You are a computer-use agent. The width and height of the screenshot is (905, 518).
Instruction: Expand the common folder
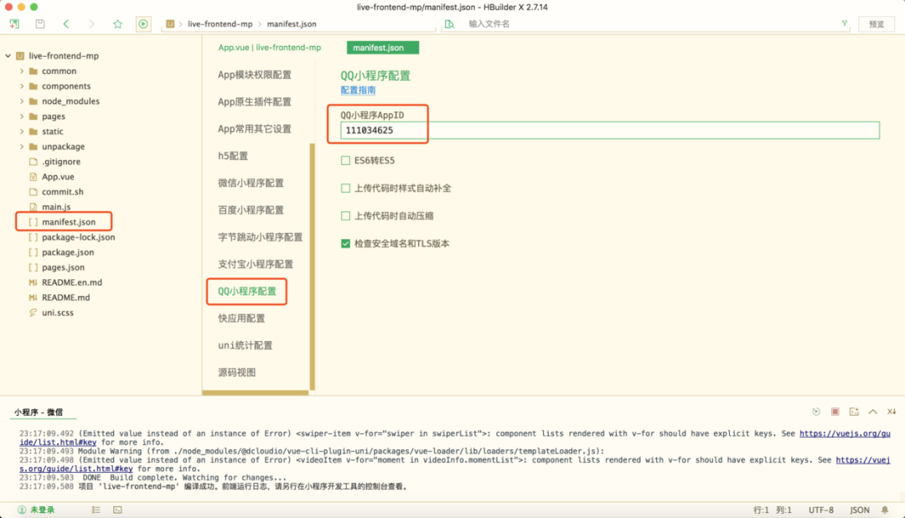pyautogui.click(x=22, y=71)
